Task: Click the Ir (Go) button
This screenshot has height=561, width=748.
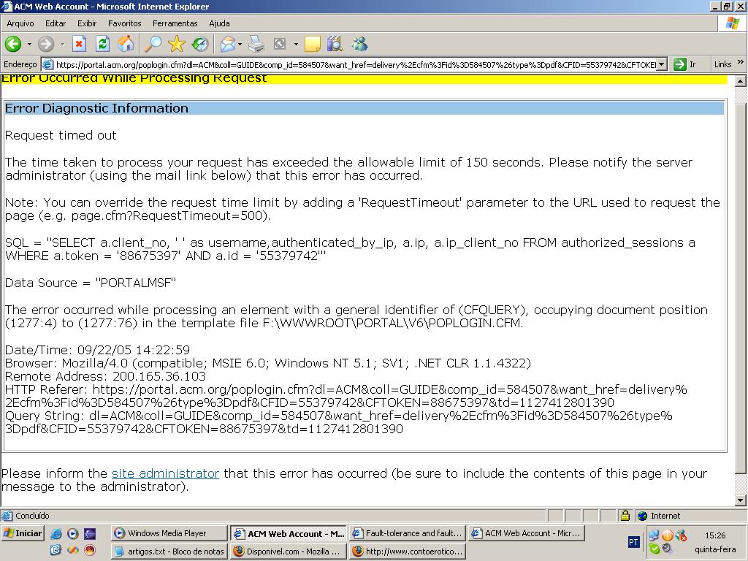Action: coord(685,64)
